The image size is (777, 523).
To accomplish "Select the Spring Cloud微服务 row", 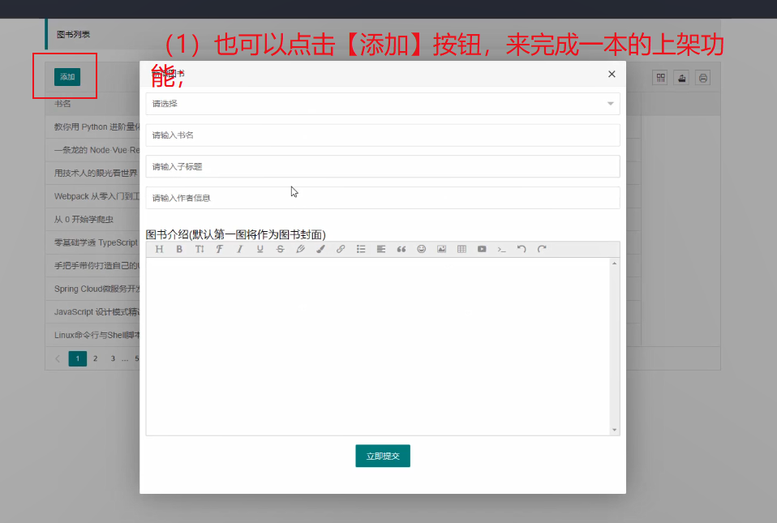I will (92, 289).
